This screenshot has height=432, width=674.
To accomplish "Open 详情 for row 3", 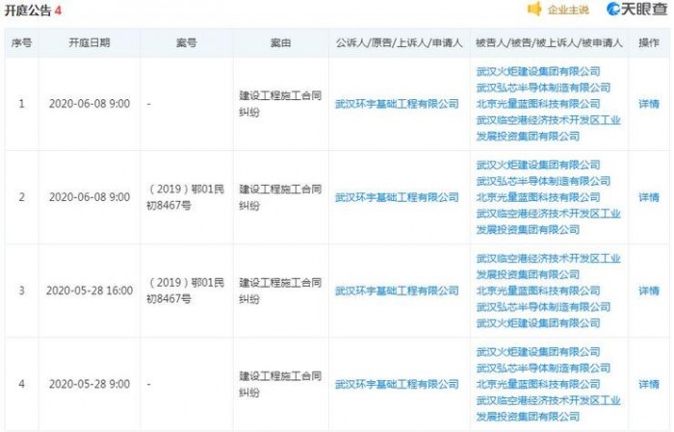I will 649,291.
